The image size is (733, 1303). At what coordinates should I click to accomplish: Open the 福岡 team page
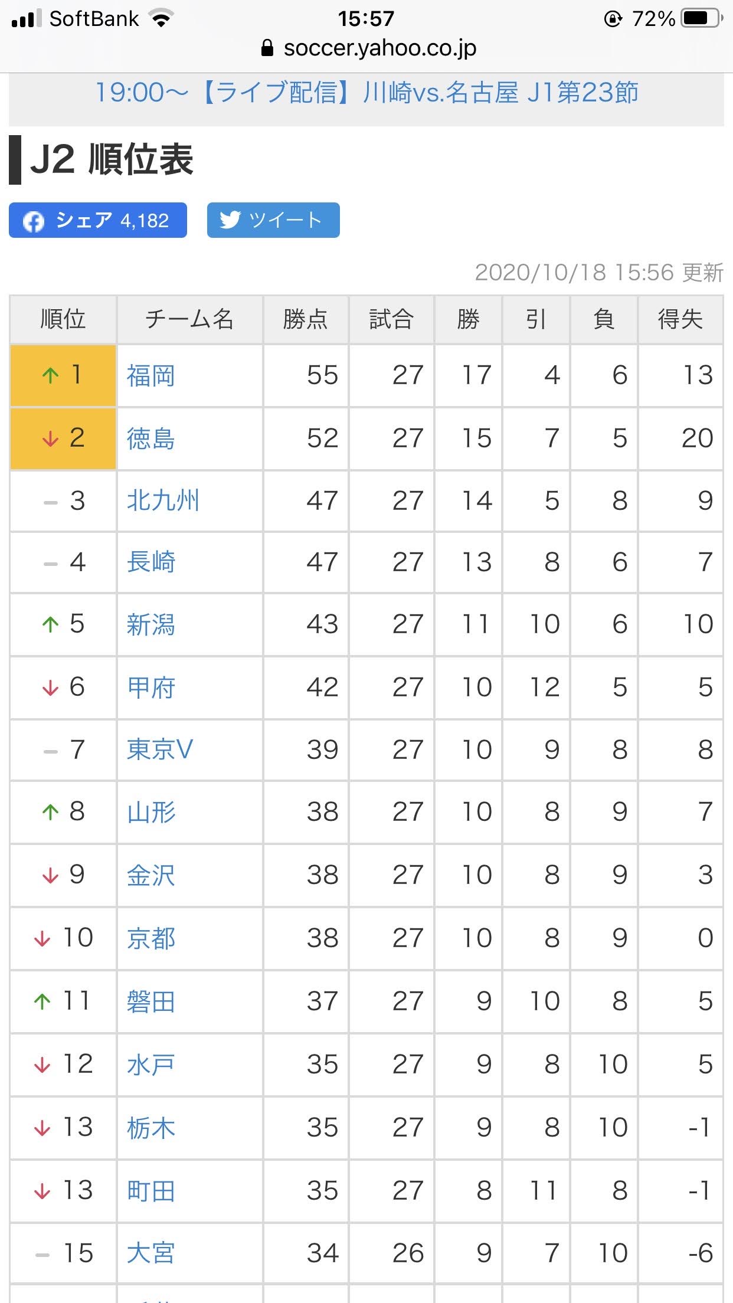[151, 376]
